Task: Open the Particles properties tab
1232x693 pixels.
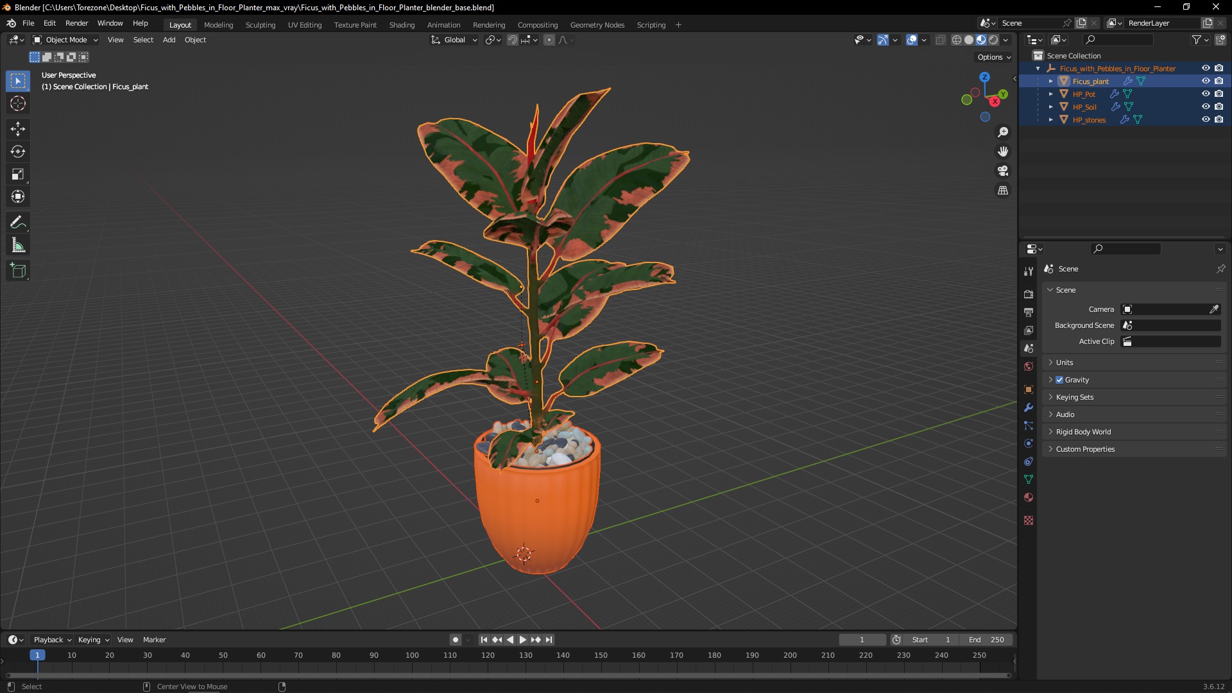Action: pyautogui.click(x=1029, y=425)
